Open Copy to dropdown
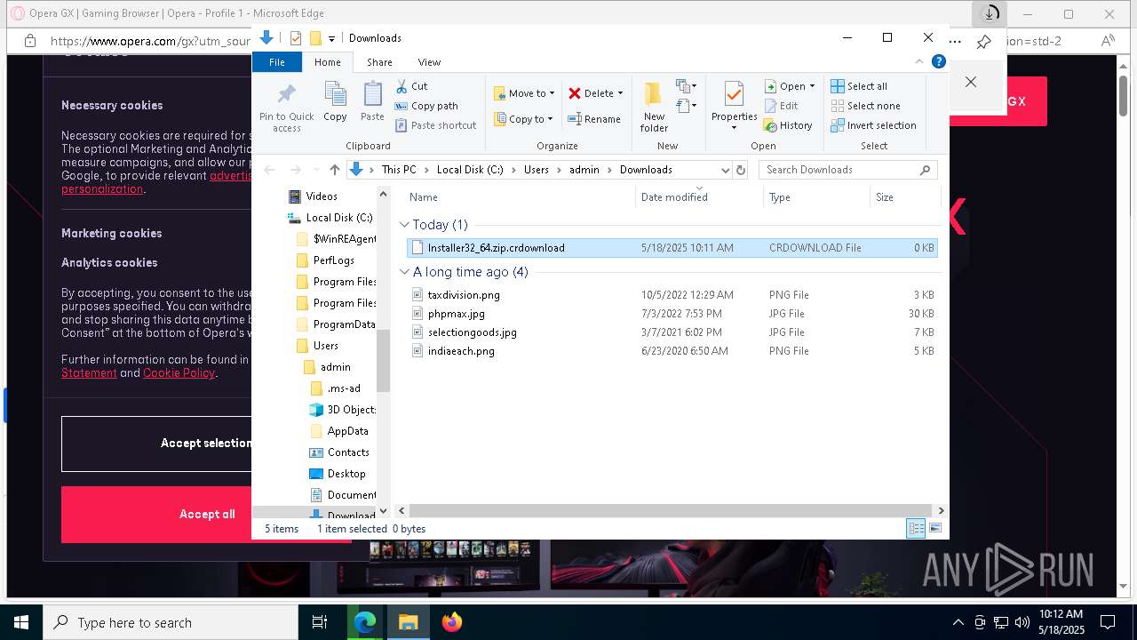This screenshot has height=640, width=1137. pos(523,119)
